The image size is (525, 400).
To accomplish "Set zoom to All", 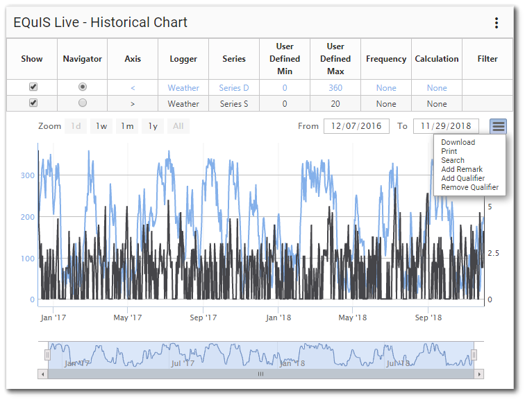I will tap(178, 126).
